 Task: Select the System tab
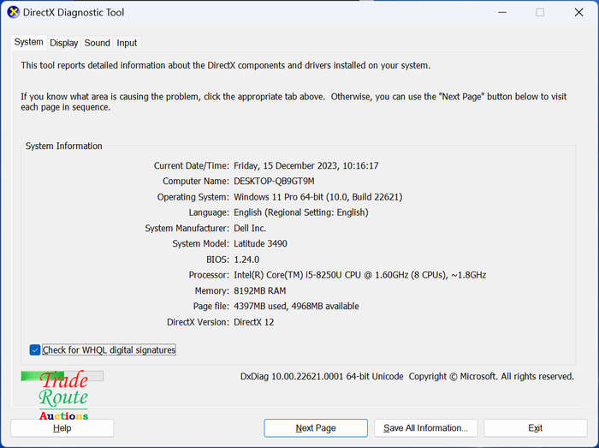pyautogui.click(x=28, y=42)
